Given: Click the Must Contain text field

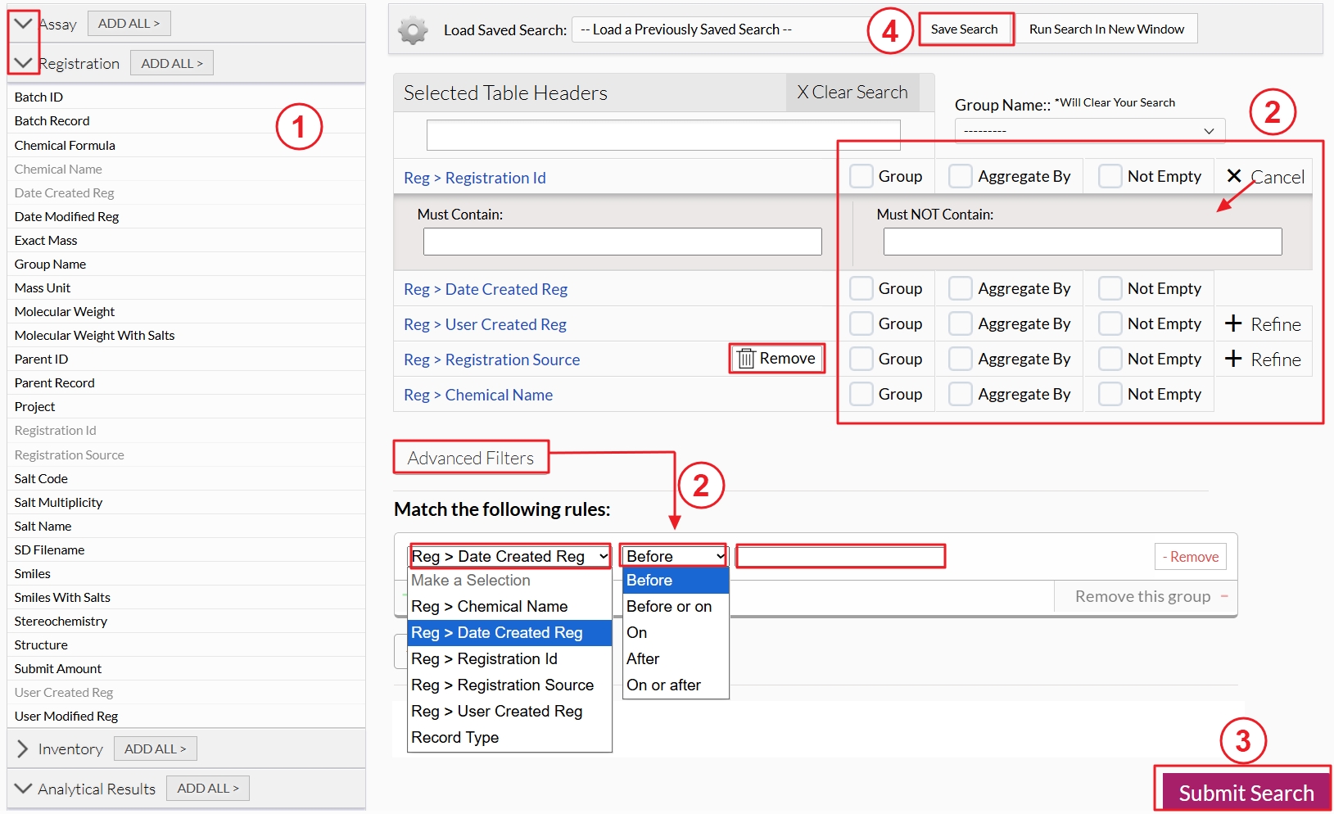Looking at the screenshot, I should [622, 242].
